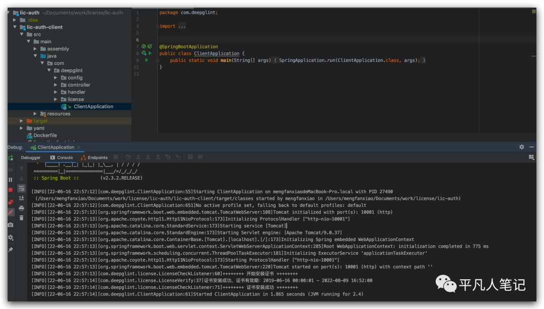This screenshot has height=309, width=544.
Task: Click the Run to Cursor icon
Action: point(178,157)
